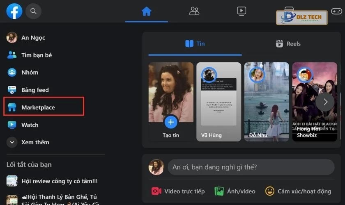The image size is (345, 205).
Task: View Đỗ Như's story thumbnail
Action: pyautogui.click(x=267, y=102)
